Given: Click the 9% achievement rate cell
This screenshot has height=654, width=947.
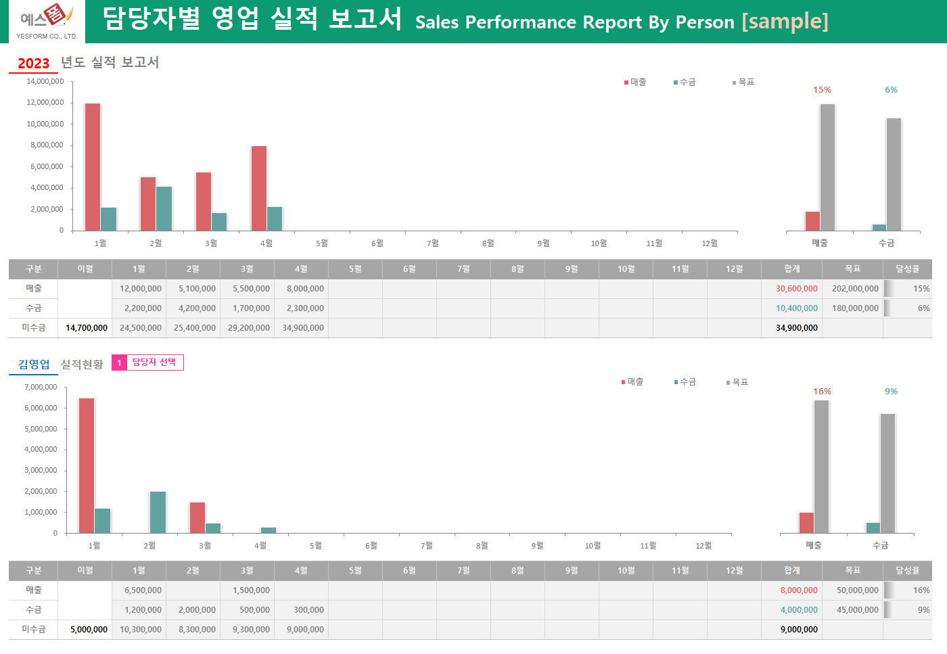Looking at the screenshot, I should (908, 610).
